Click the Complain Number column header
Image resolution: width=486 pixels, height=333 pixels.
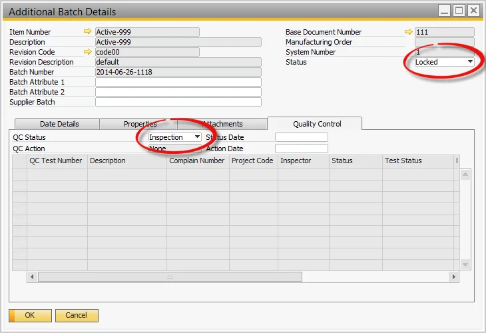(198, 161)
